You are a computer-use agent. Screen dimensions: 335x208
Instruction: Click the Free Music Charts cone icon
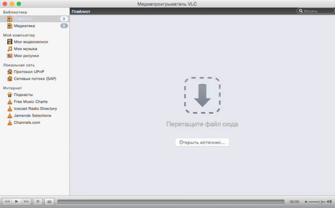tap(9, 101)
